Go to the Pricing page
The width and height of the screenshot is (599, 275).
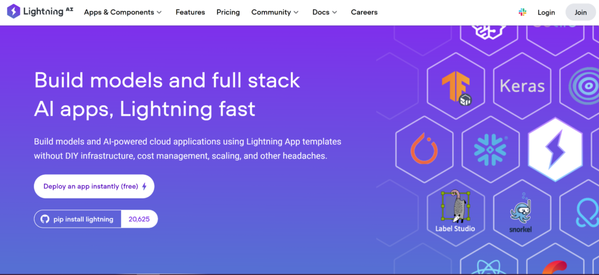228,12
